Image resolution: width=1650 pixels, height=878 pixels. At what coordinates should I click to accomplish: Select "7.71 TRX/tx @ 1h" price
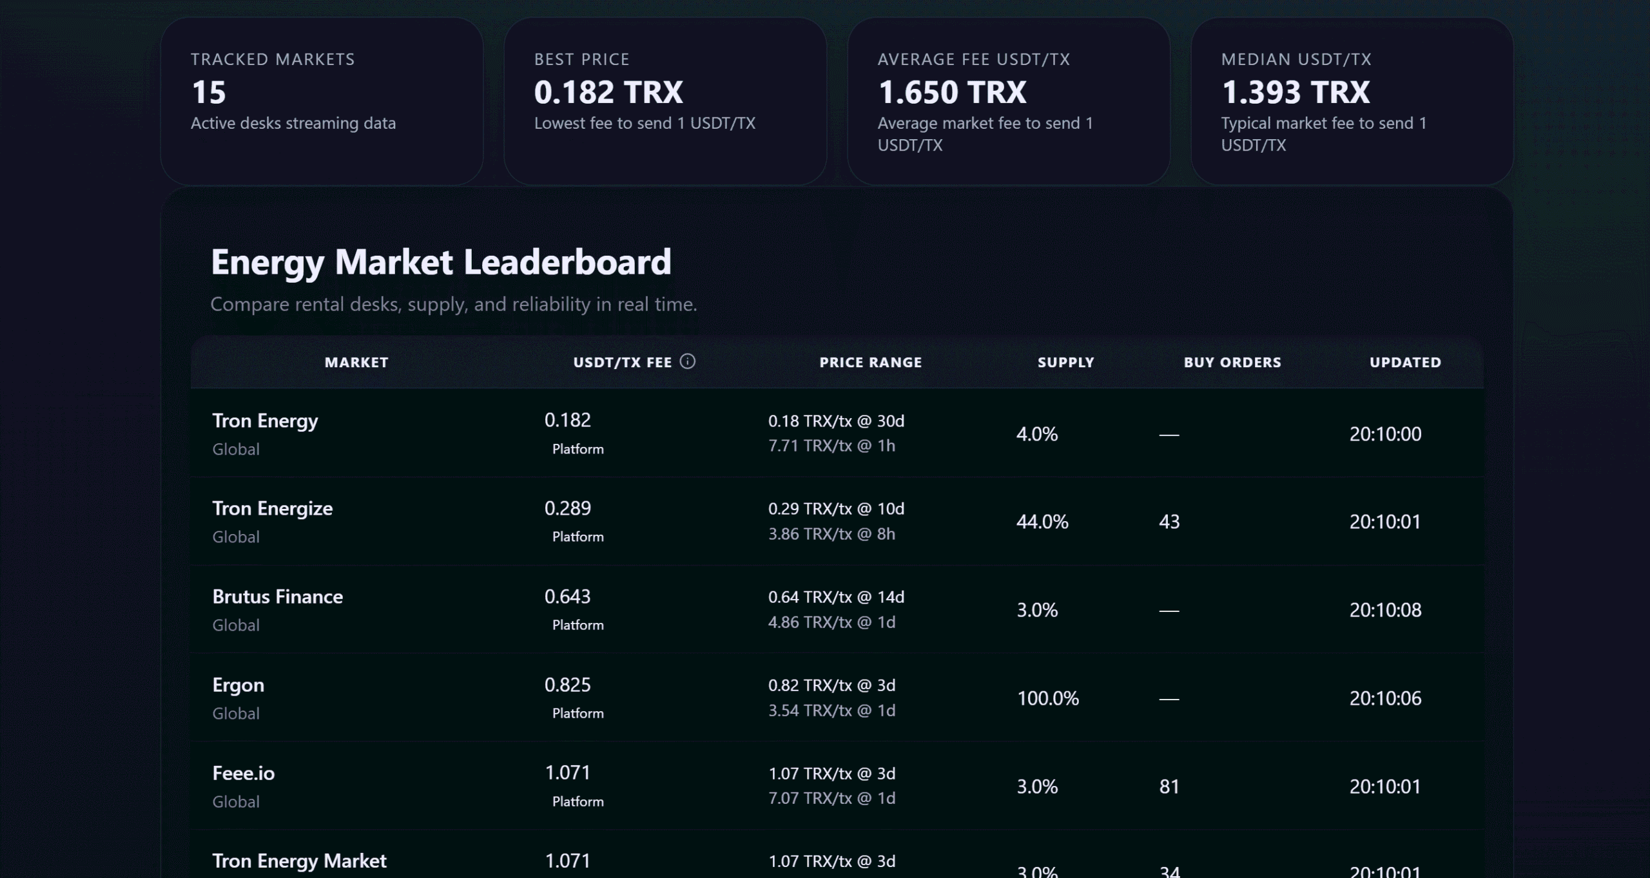[x=831, y=446]
